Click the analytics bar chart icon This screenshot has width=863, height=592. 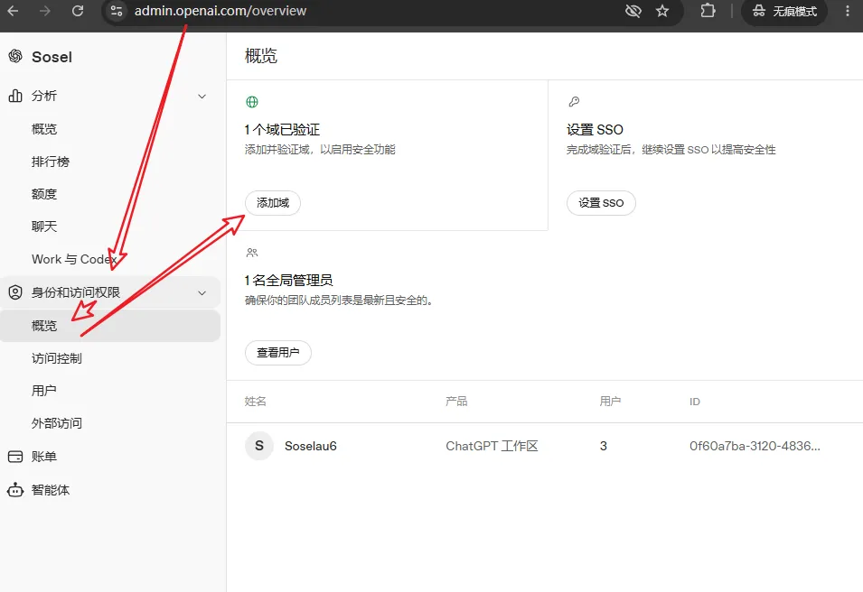(x=15, y=96)
